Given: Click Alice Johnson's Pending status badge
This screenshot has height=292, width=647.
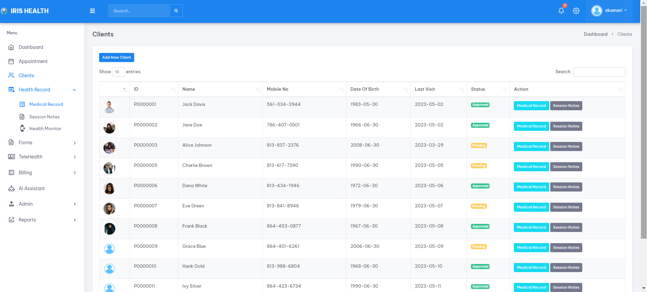Looking at the screenshot, I should click(x=479, y=146).
